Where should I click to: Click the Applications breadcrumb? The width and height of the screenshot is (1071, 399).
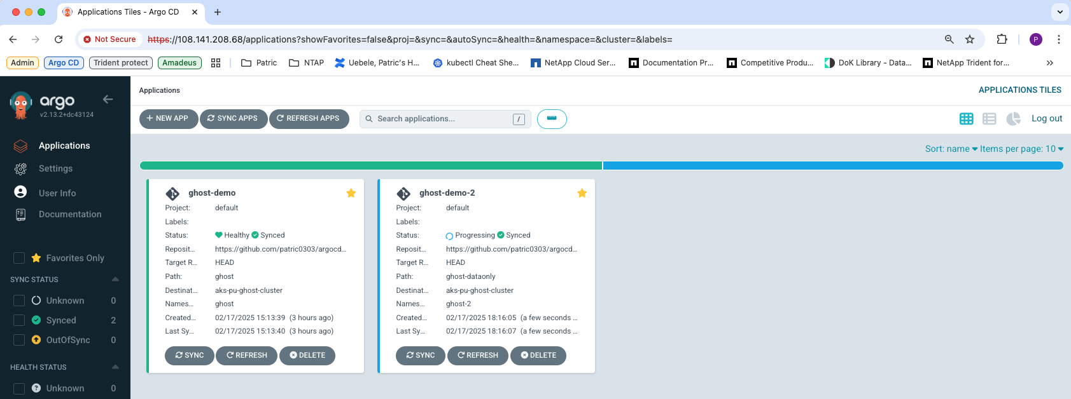[x=159, y=90]
